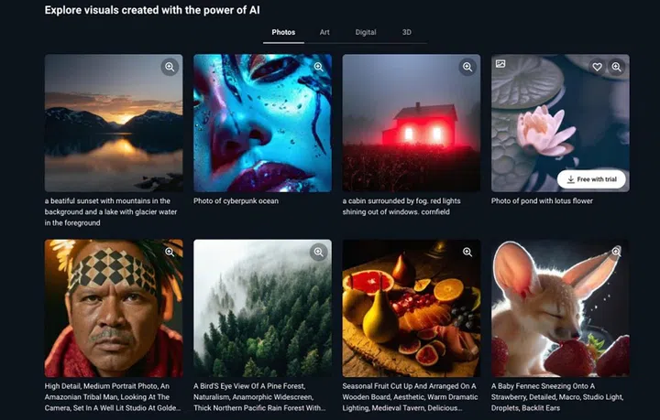Switch to the Art tab

click(324, 32)
